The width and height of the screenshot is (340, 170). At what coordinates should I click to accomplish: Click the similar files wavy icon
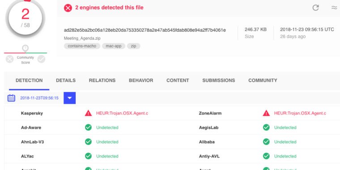click(x=334, y=8)
